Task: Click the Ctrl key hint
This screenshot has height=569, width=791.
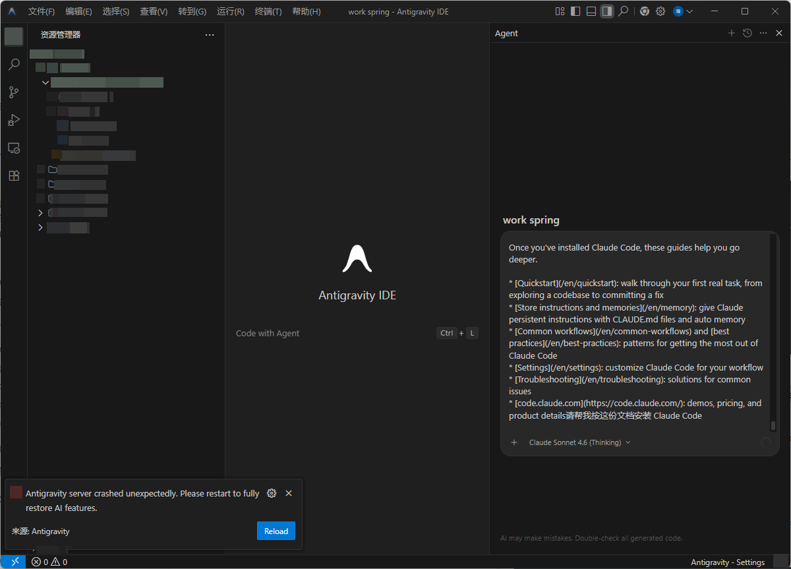Action: [x=447, y=333]
